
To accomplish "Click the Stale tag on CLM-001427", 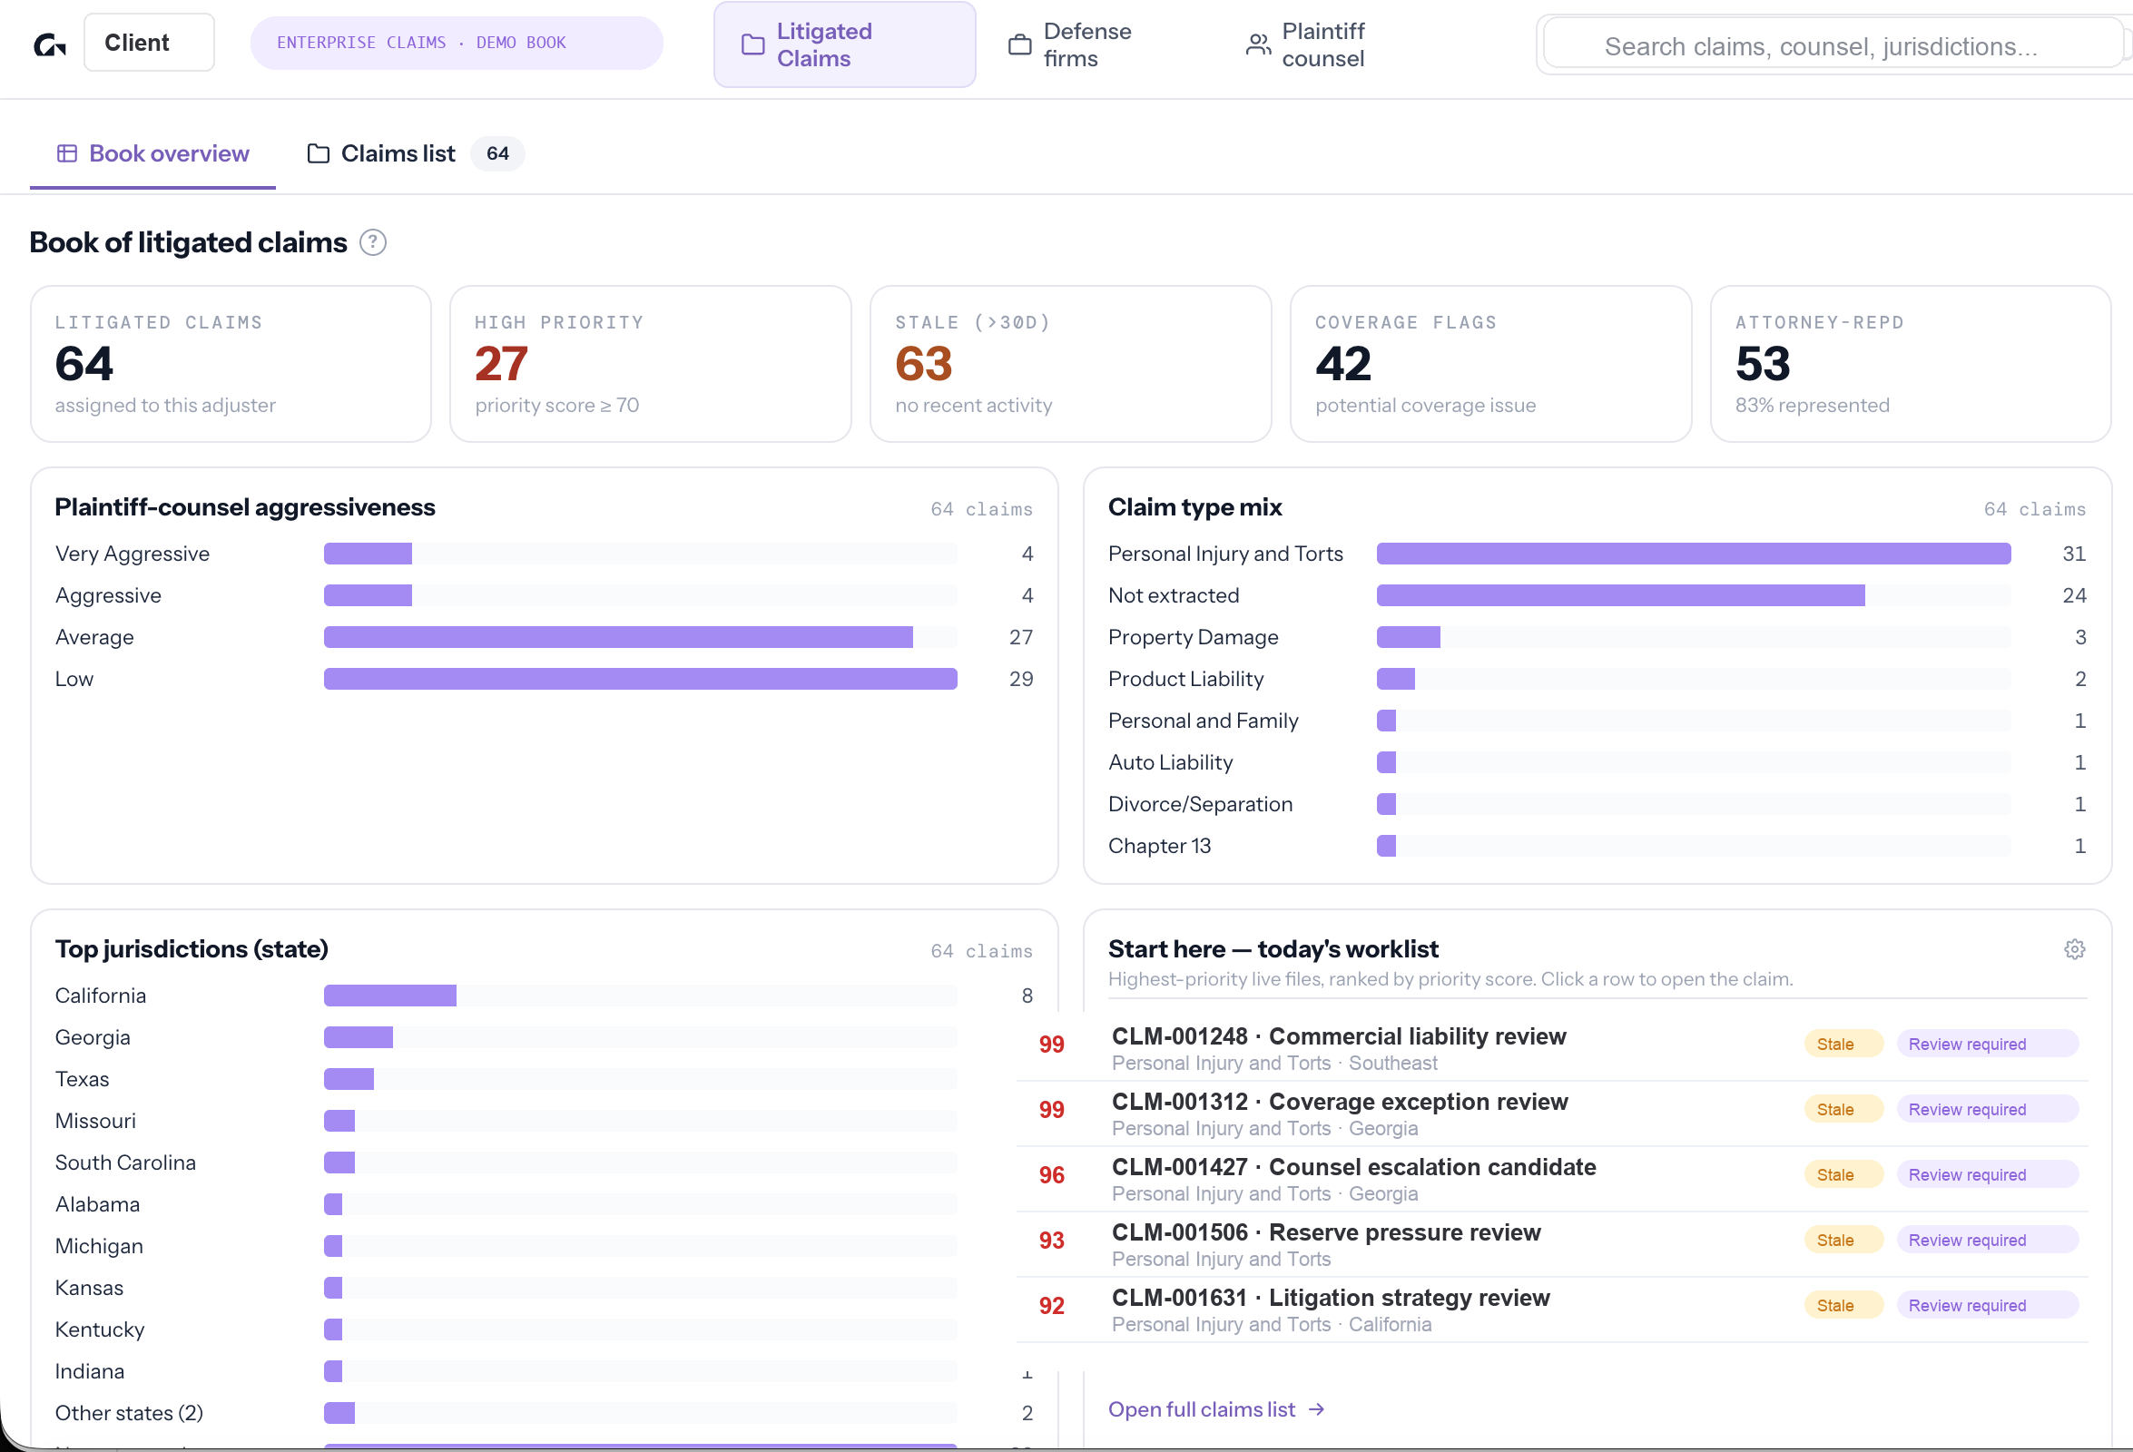I will pyautogui.click(x=1842, y=1174).
